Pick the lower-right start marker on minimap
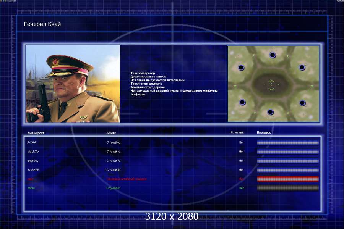This screenshot has width=344, height=229. (x=302, y=103)
